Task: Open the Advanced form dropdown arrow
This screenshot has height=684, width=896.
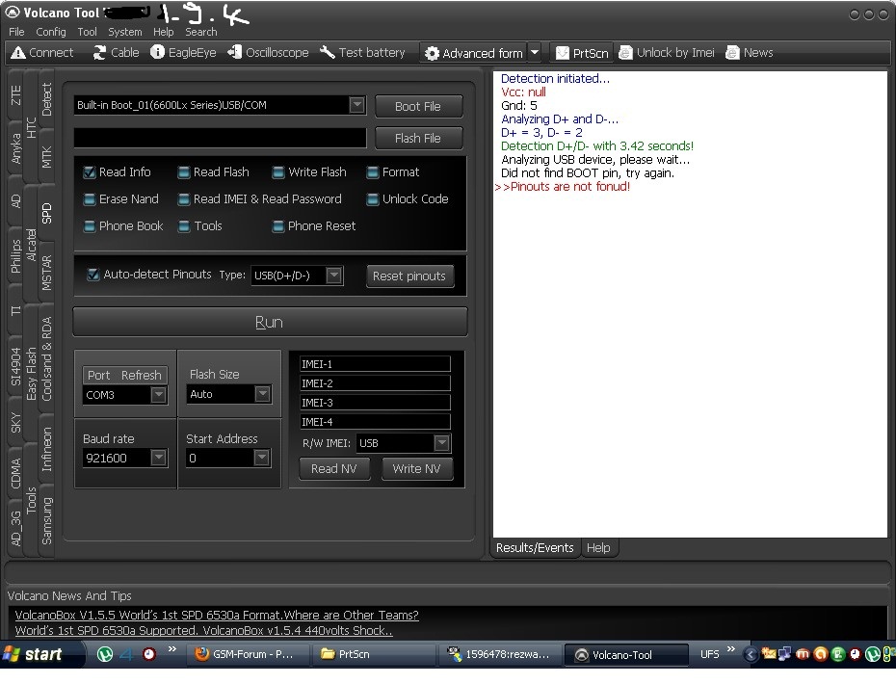Action: pos(535,53)
